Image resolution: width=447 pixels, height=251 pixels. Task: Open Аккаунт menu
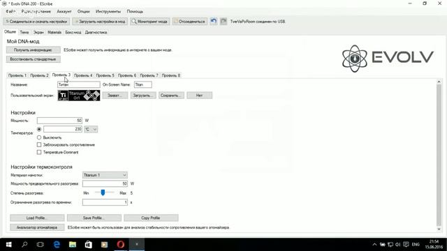(x=64, y=11)
